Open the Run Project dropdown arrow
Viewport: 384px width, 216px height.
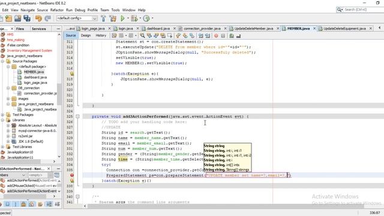[128, 18]
